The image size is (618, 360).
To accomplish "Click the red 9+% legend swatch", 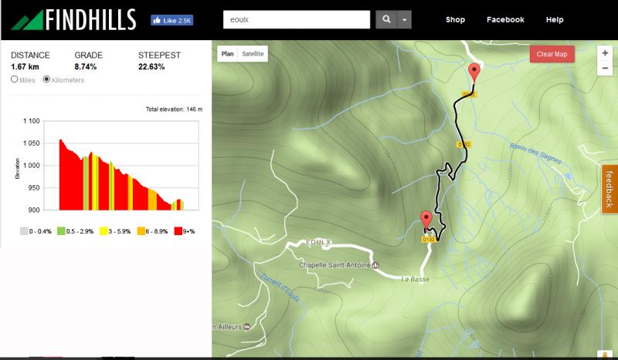I will 178,231.
